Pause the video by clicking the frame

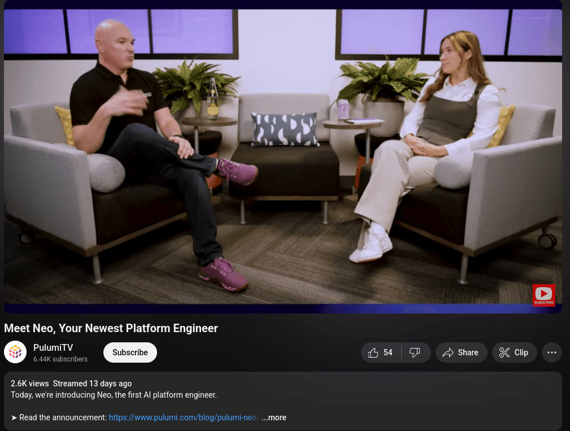pyautogui.click(x=283, y=156)
